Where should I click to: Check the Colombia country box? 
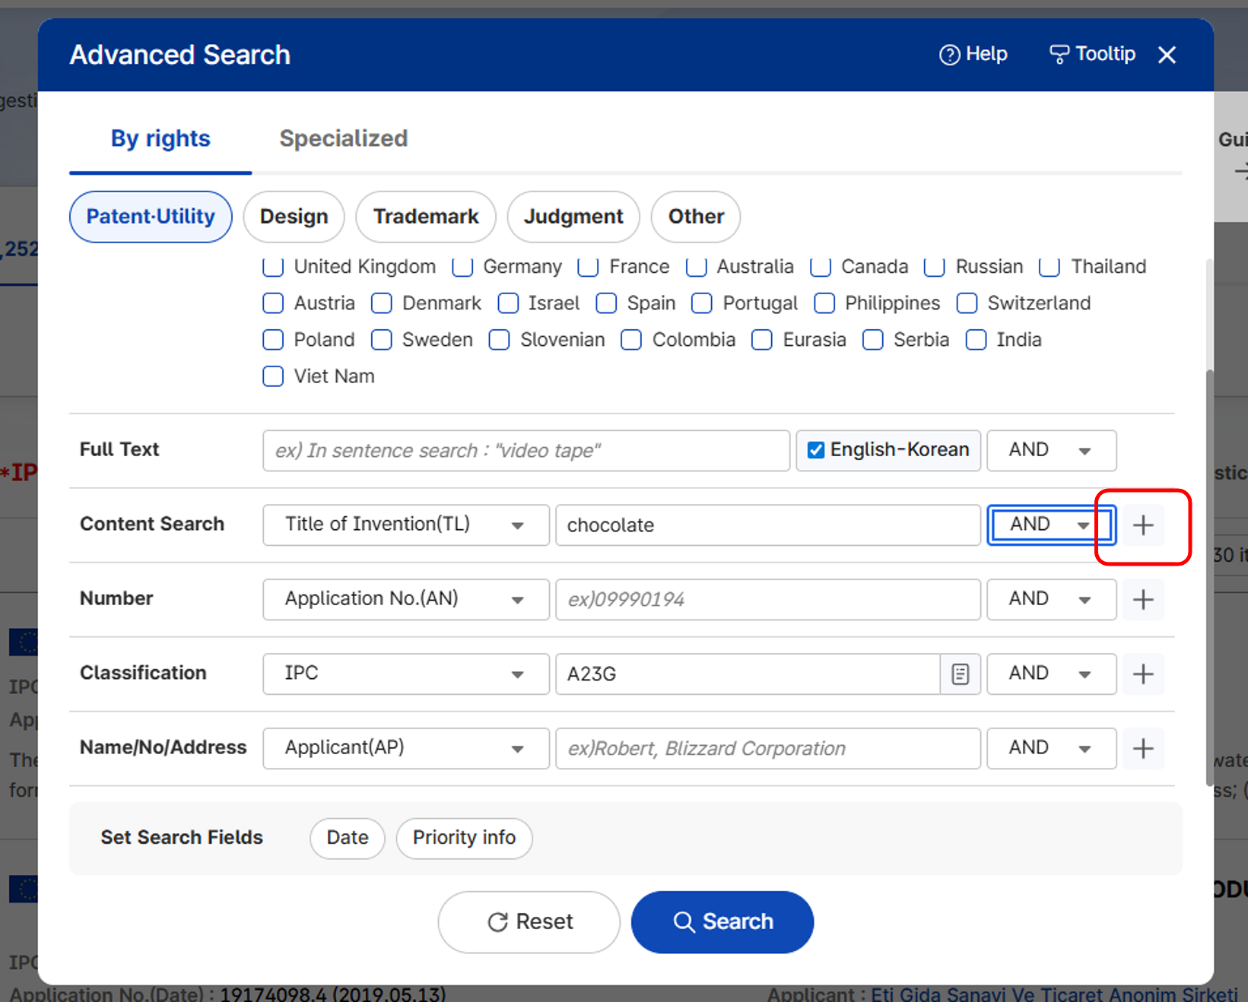point(631,340)
